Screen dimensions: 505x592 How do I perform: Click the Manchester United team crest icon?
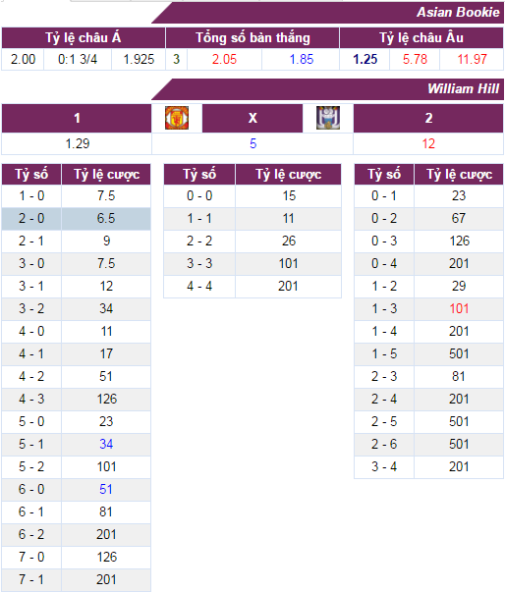click(177, 118)
